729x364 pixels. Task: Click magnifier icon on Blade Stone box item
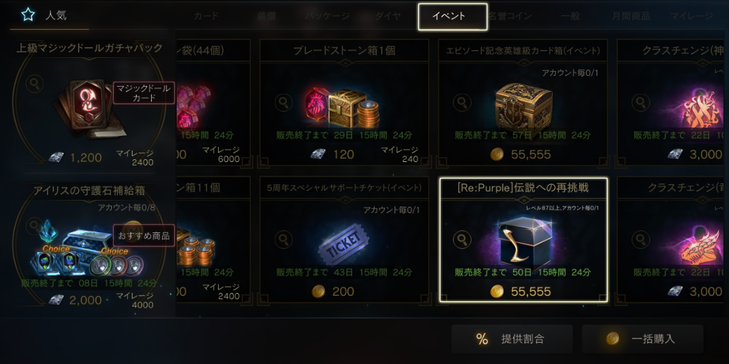point(284,103)
